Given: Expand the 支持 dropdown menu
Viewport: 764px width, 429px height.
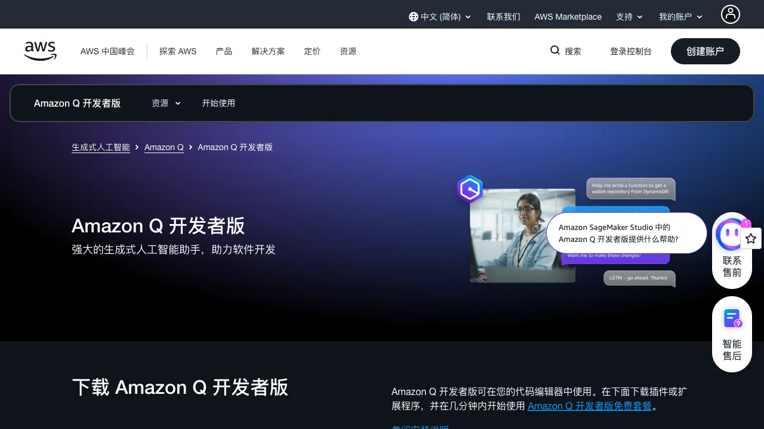Looking at the screenshot, I should point(630,17).
